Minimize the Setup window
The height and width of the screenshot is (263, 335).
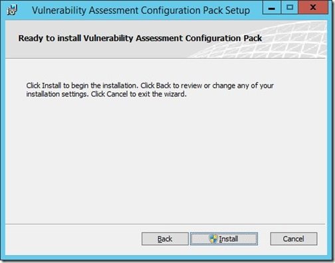[272, 7]
